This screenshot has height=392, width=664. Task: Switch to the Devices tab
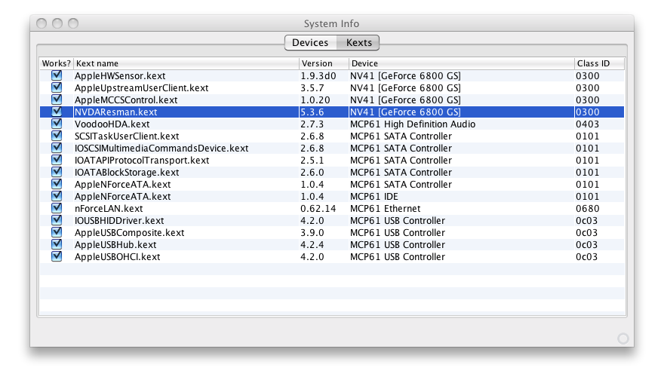(310, 43)
